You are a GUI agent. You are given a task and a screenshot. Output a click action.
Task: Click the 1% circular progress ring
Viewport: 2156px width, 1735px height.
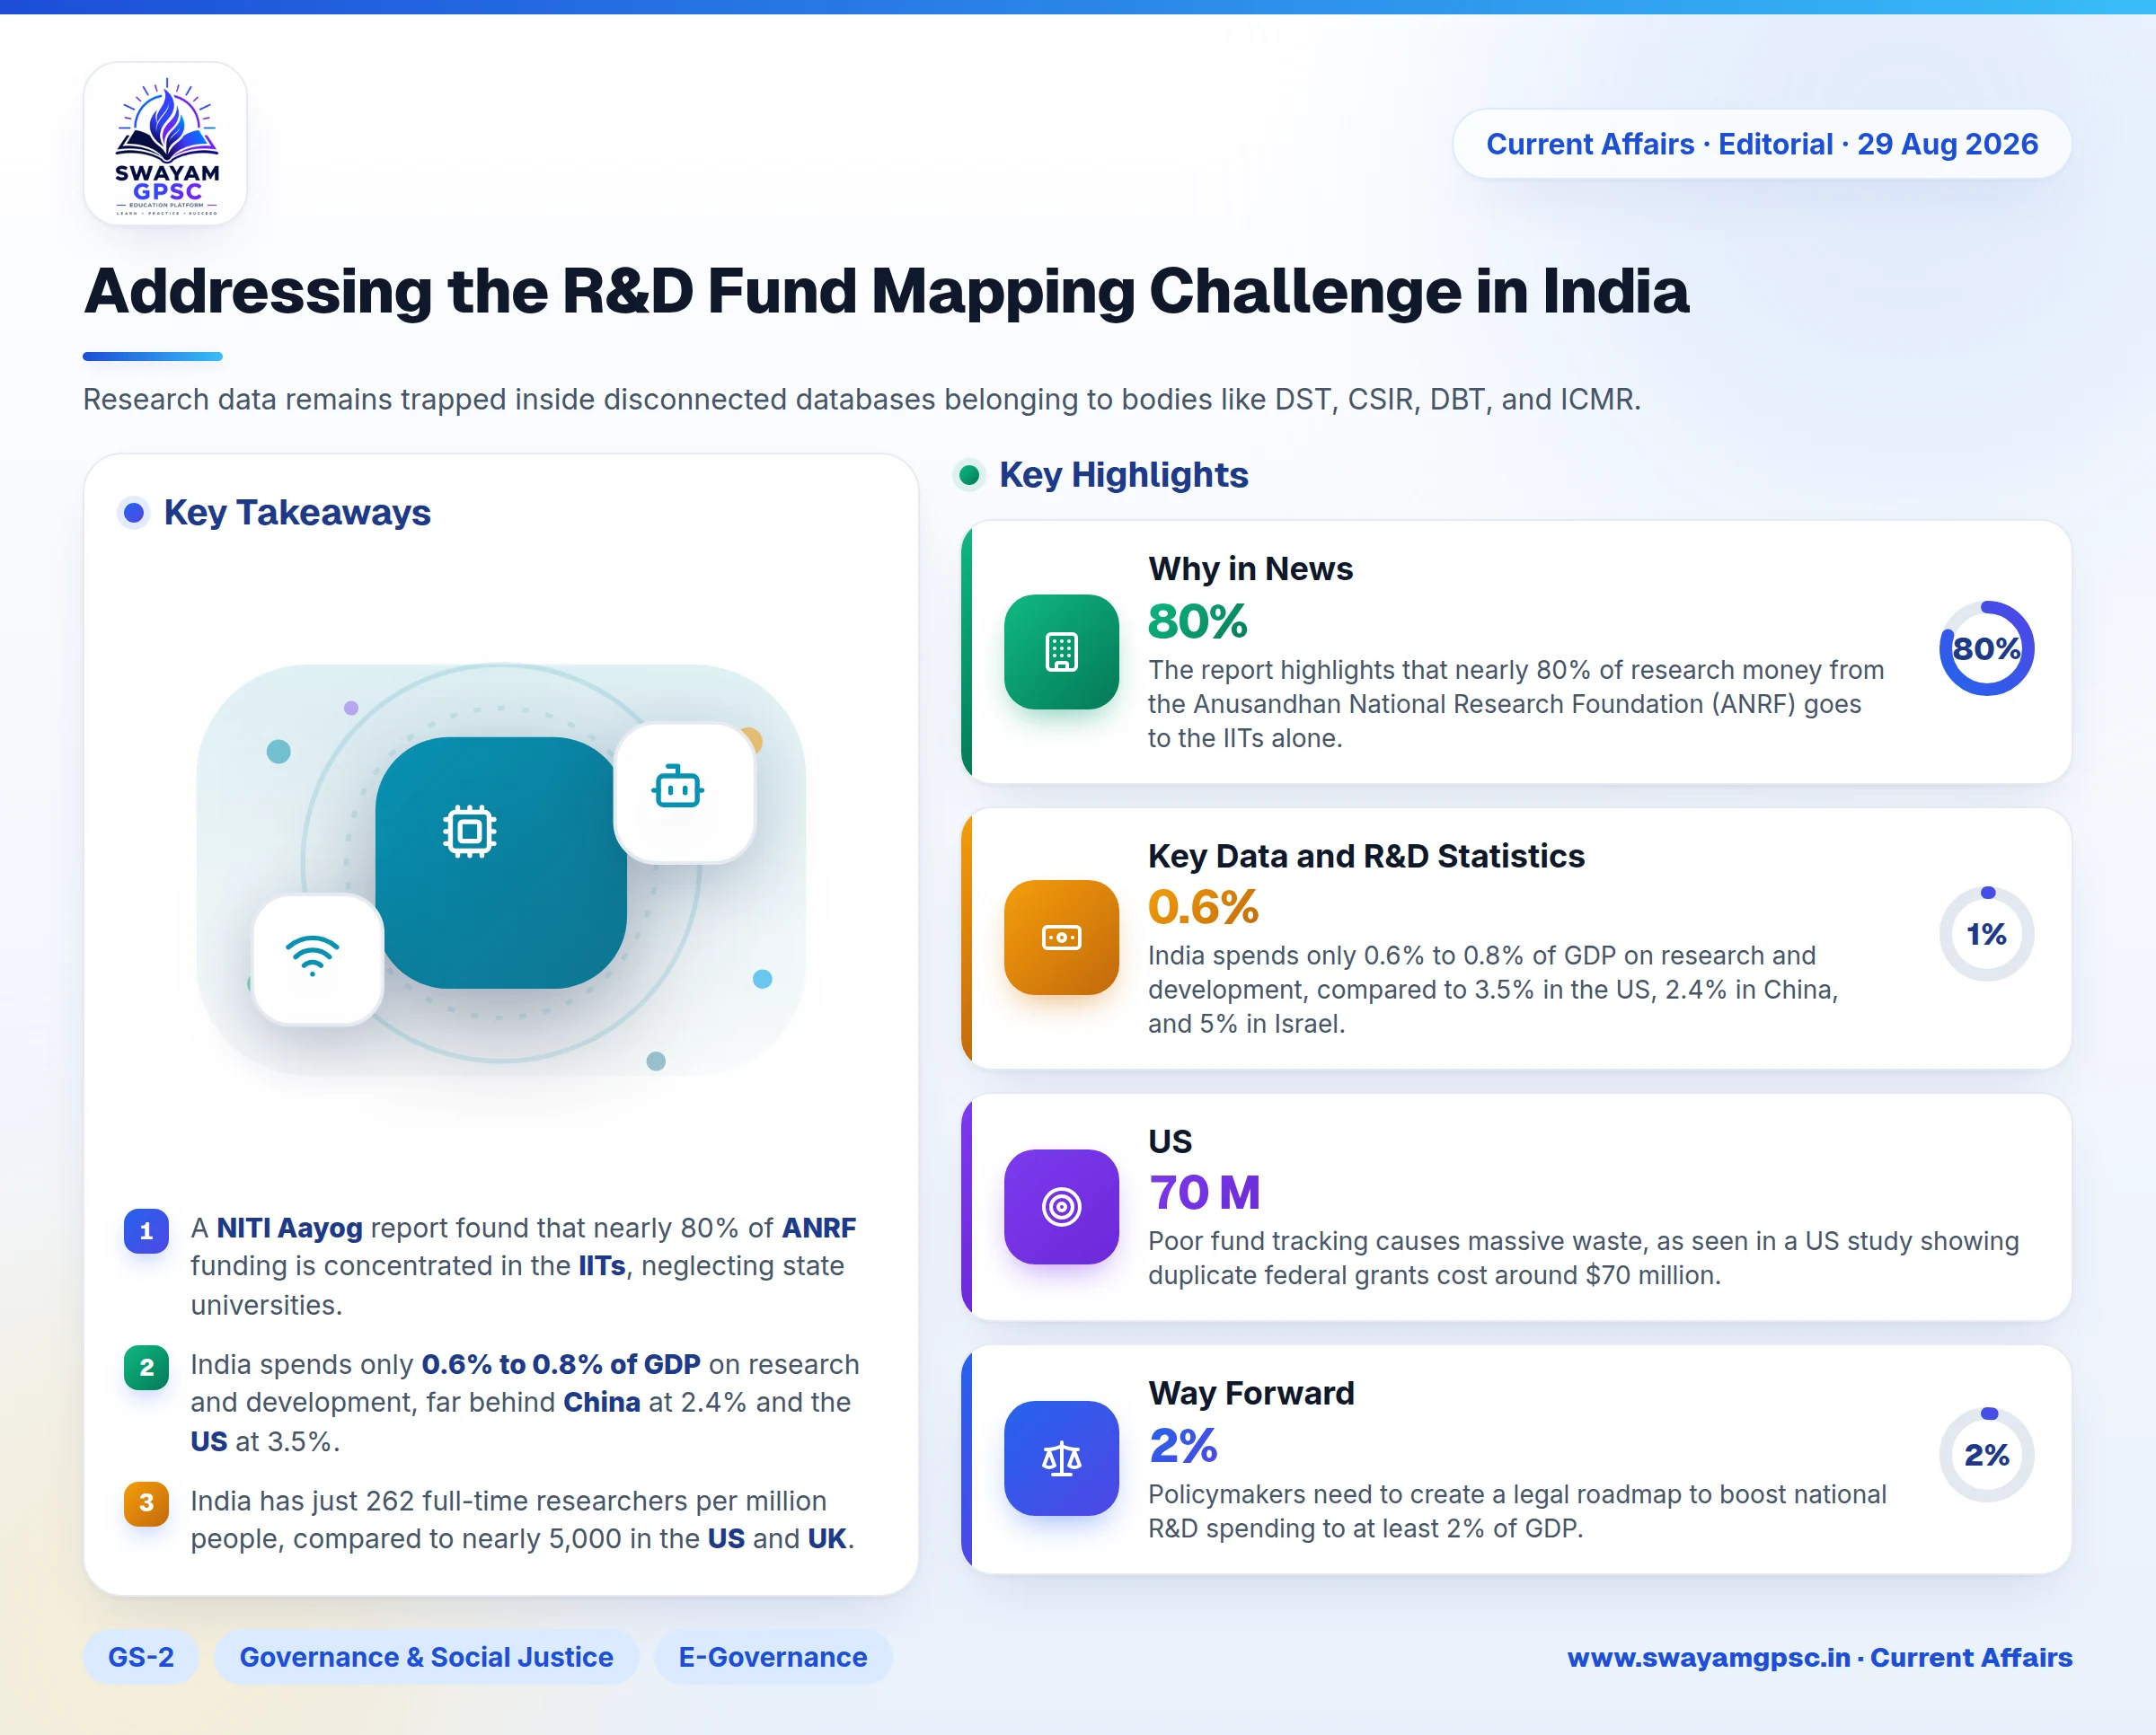coord(1986,933)
